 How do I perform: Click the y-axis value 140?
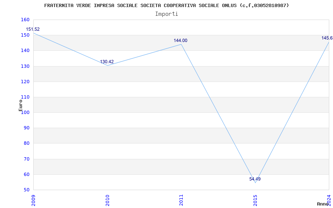(25, 51)
